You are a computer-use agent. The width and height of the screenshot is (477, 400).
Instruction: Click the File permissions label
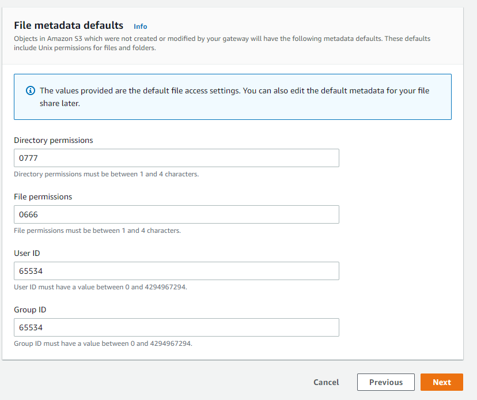[x=43, y=197]
